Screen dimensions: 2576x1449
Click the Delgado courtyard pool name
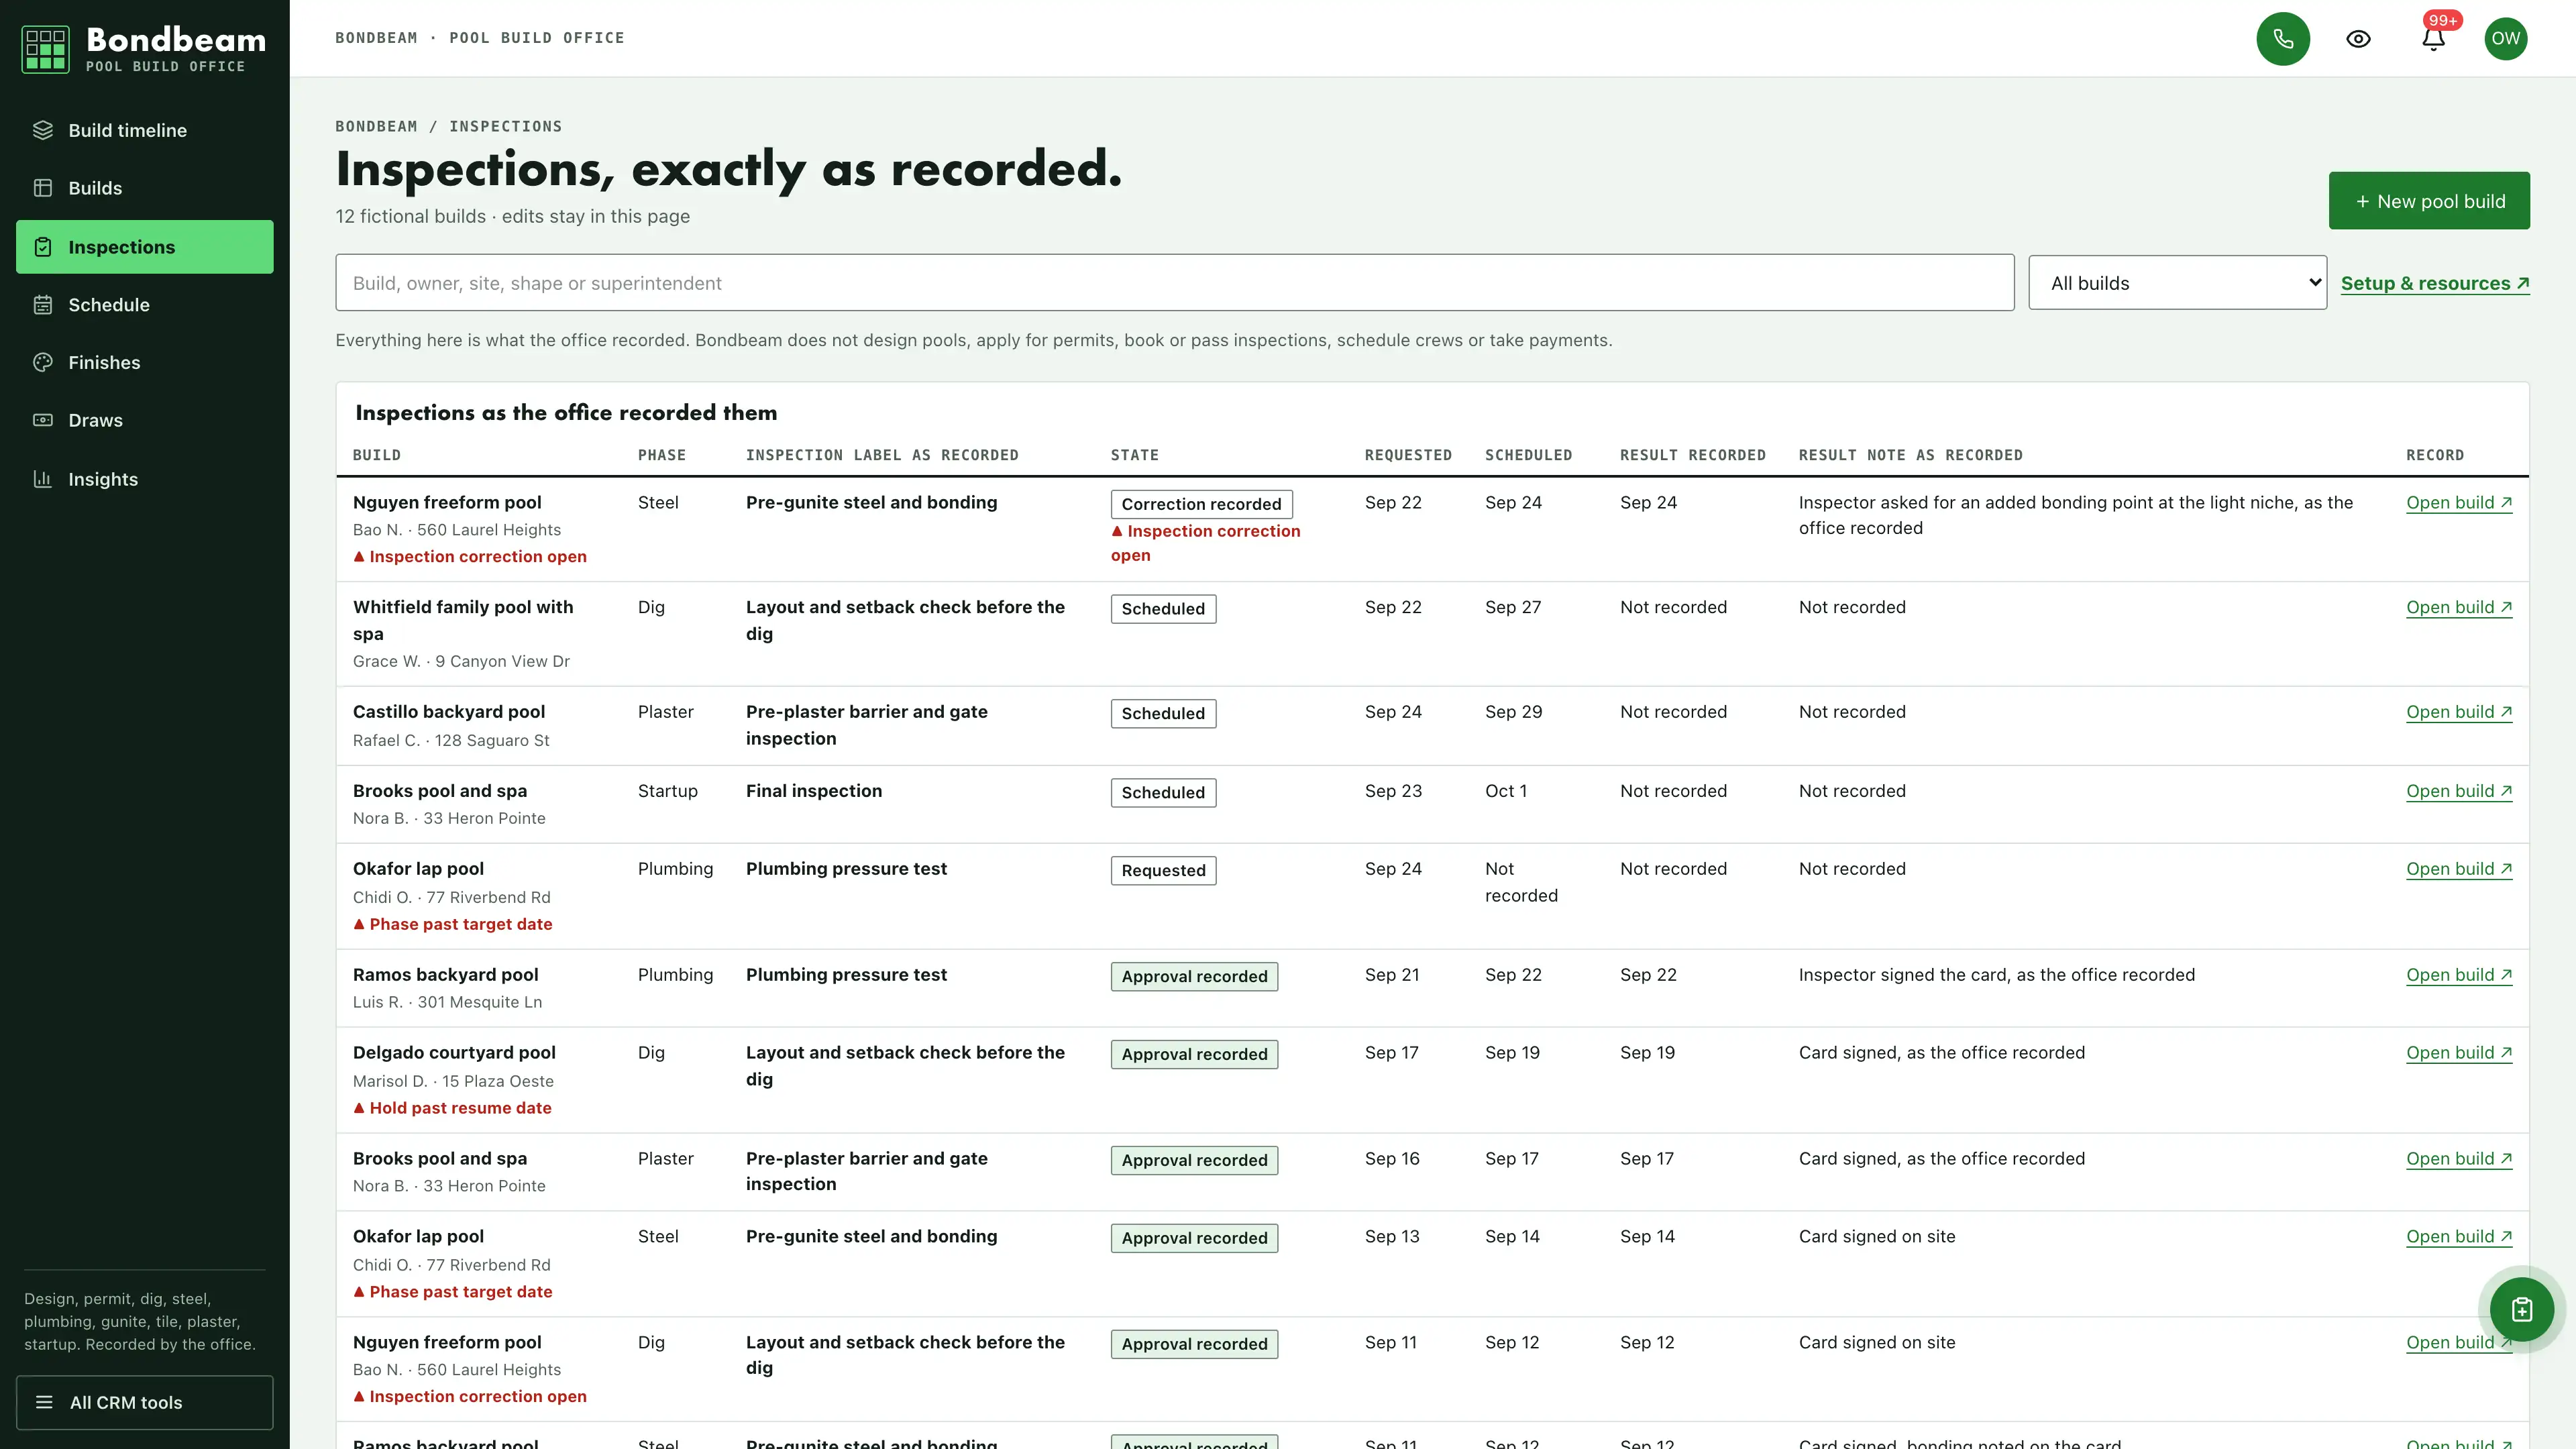(454, 1053)
